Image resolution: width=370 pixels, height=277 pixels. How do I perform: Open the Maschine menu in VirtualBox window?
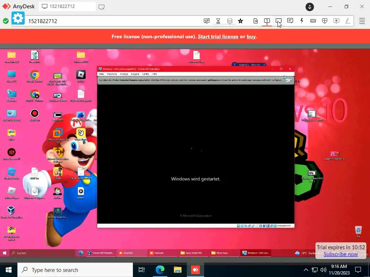point(112,74)
